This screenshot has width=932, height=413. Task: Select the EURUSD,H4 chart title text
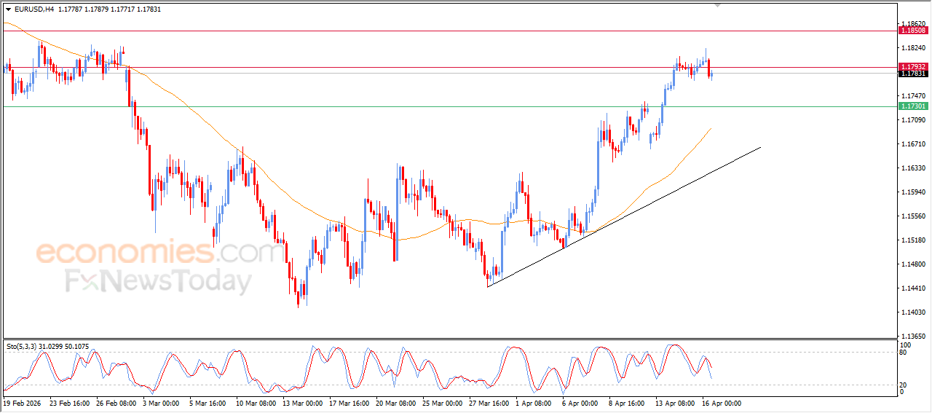point(34,9)
